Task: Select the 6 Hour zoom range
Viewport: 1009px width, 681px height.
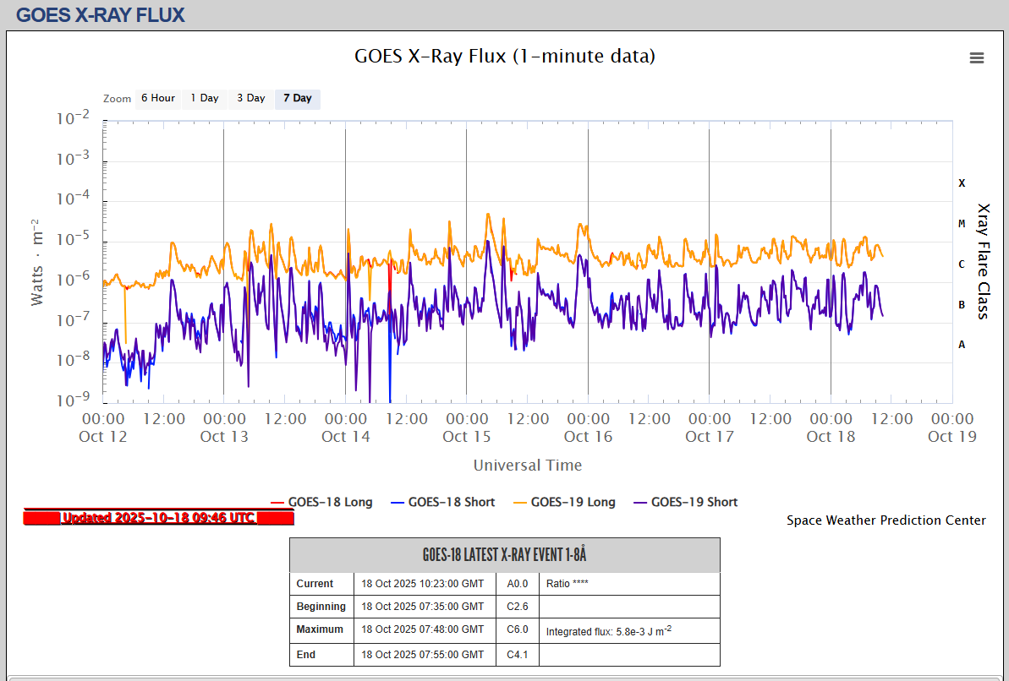Action: pos(157,98)
